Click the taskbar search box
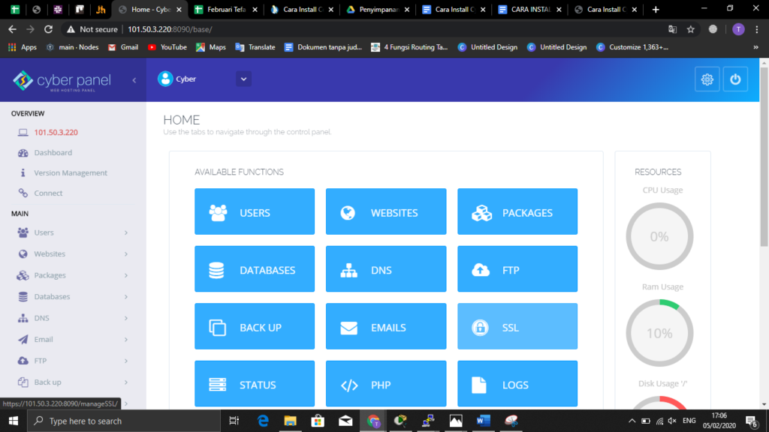Viewport: 769px width, 432px height. tap(124, 421)
